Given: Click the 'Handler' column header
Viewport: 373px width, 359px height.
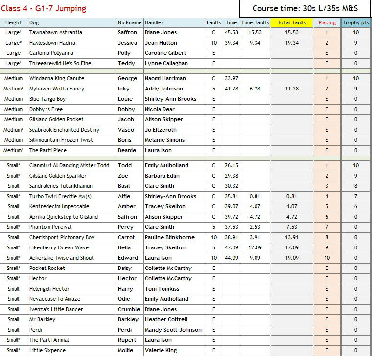Looking at the screenshot, I should (x=174, y=22).
